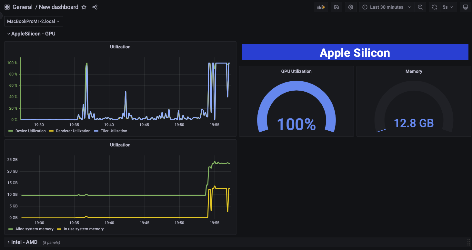Open the Memory gauge panel title menu
This screenshot has width=472, height=250.
point(414,71)
